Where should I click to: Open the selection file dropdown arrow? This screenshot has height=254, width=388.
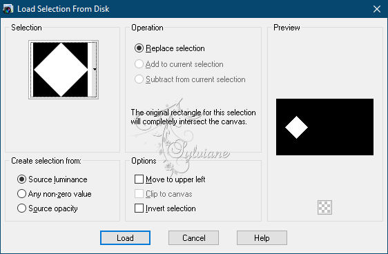pos(95,70)
